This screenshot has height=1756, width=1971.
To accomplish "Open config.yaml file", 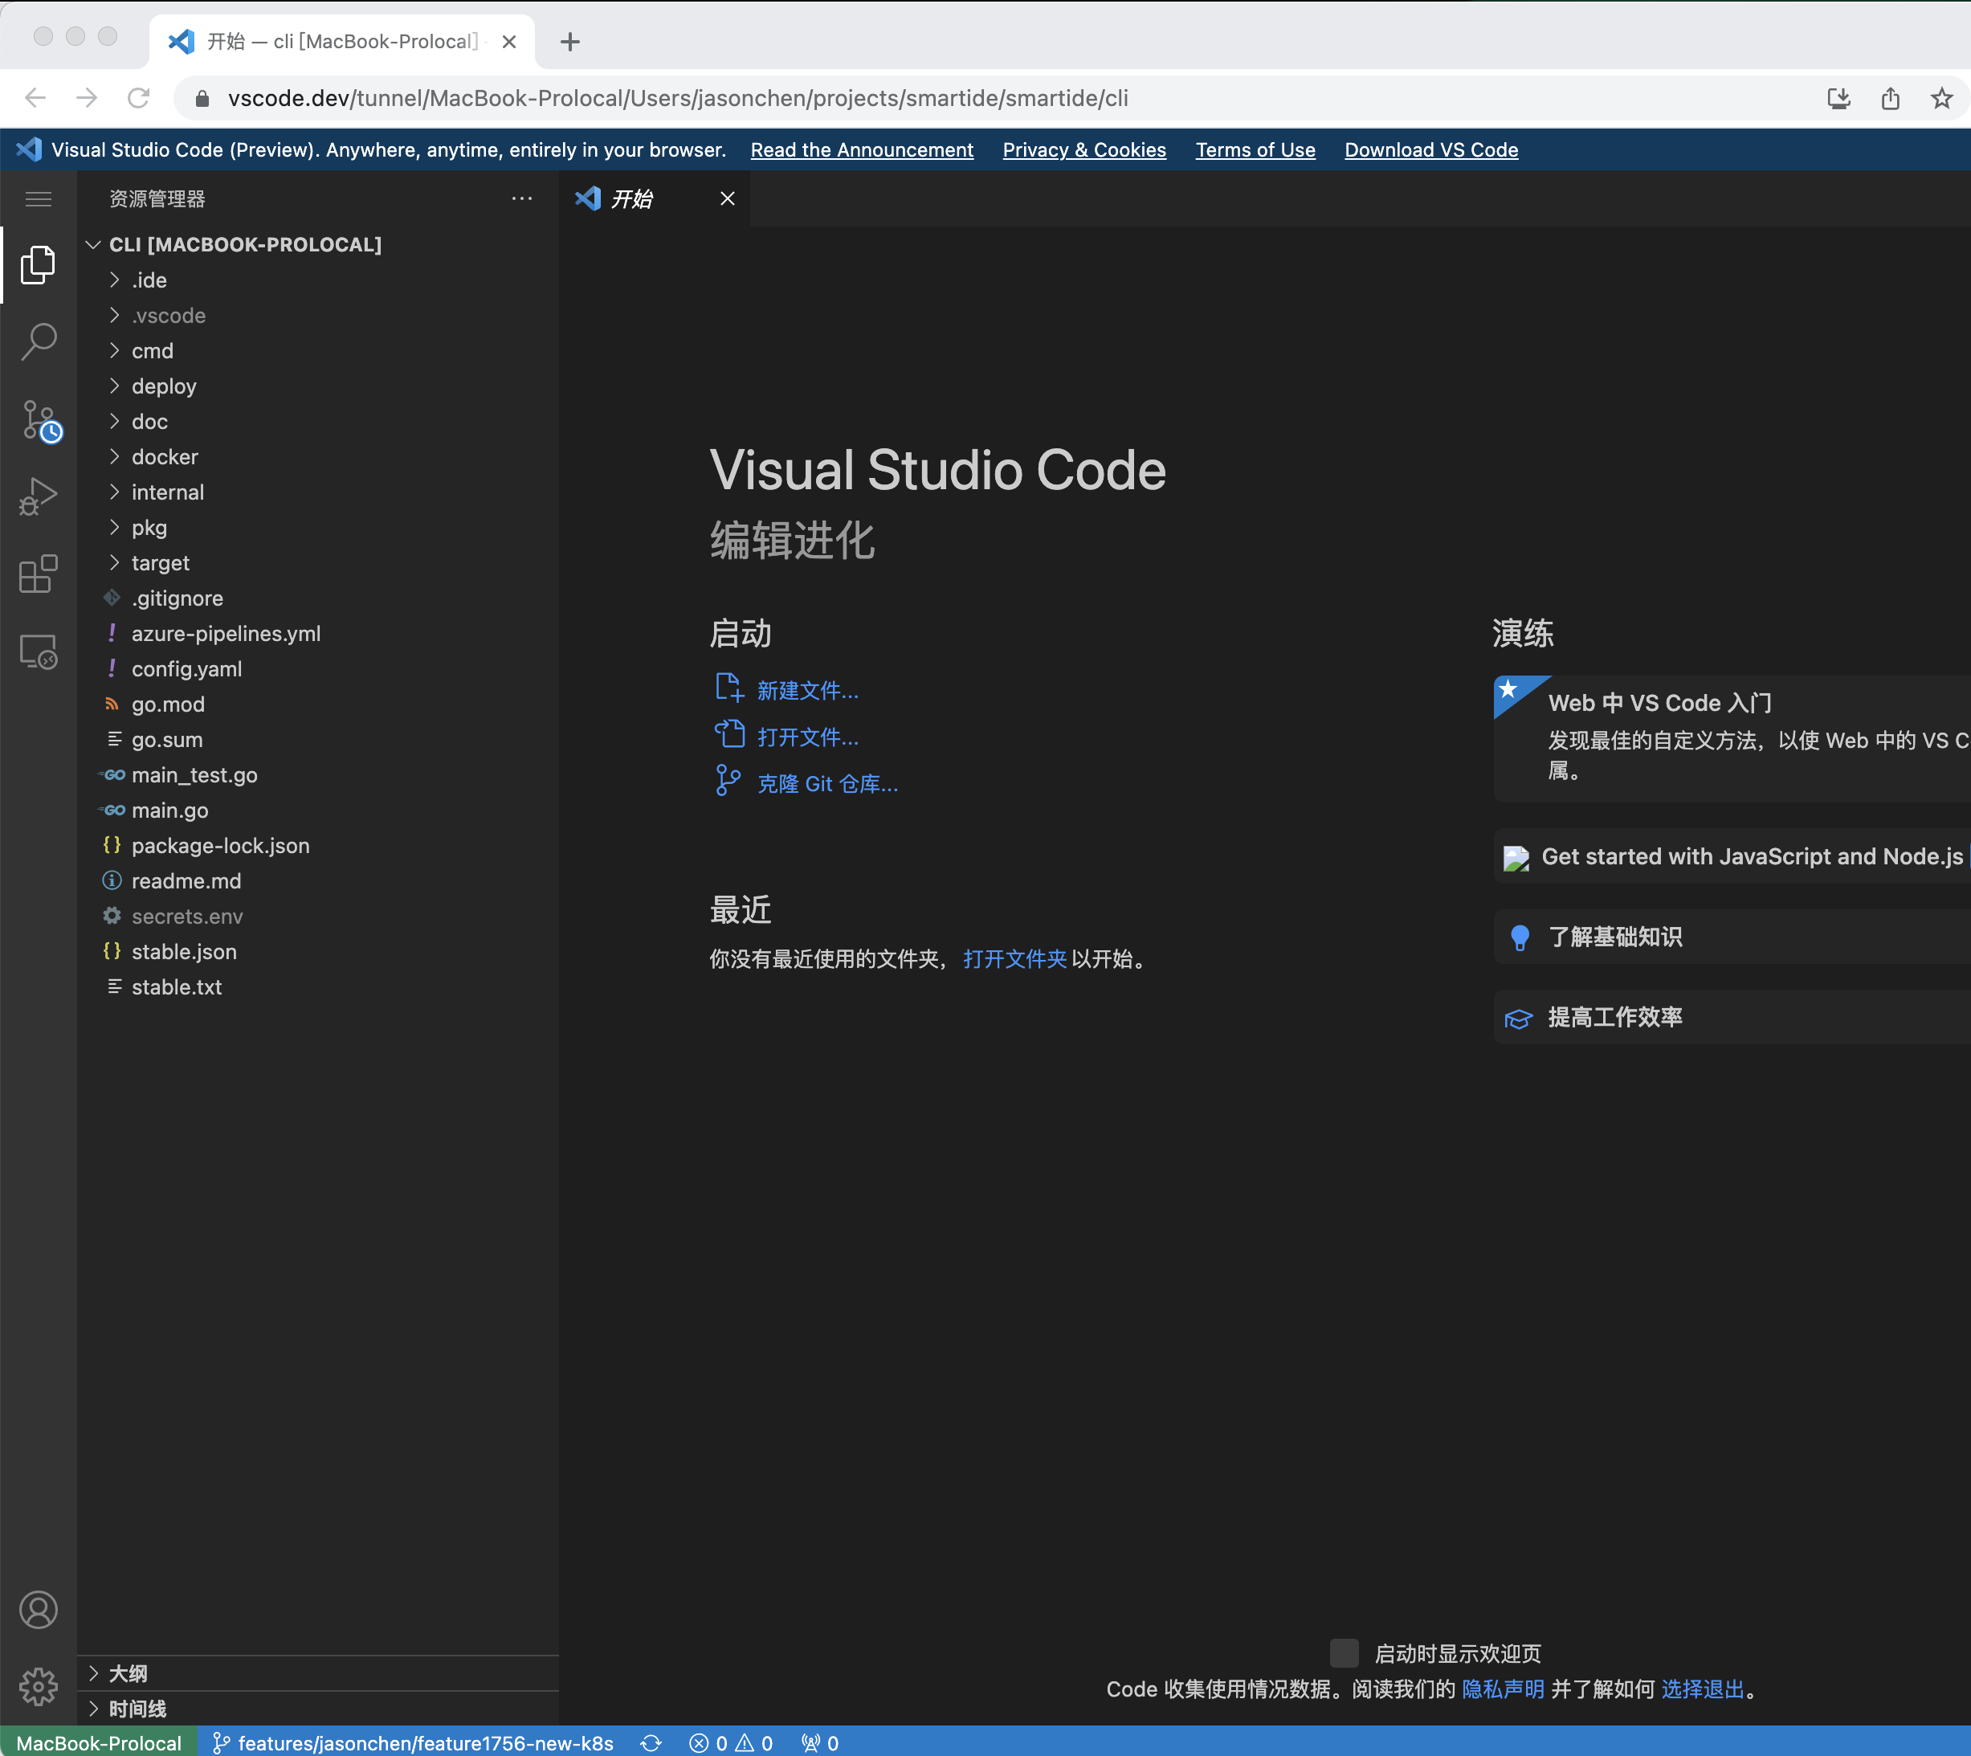I will [x=317, y=668].
